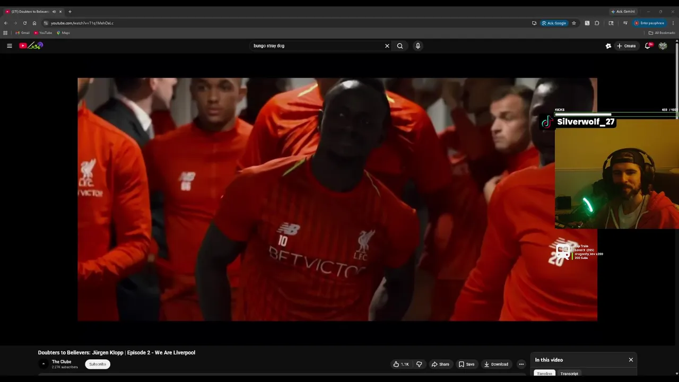Image resolution: width=679 pixels, height=382 pixels.
Task: Save the video to a playlist
Action: click(466, 364)
